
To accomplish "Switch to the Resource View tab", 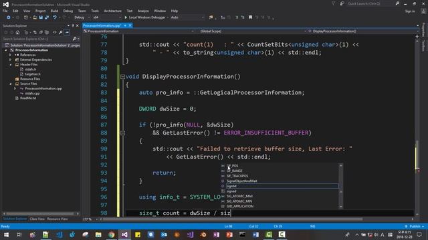I will 58,219.
